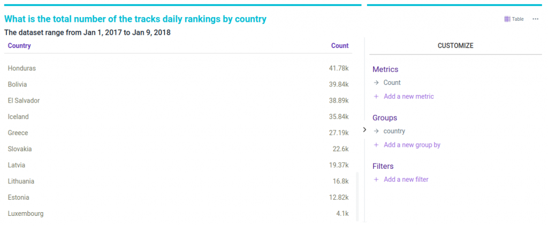Click the chart title about tracks daily rankings

(x=135, y=19)
